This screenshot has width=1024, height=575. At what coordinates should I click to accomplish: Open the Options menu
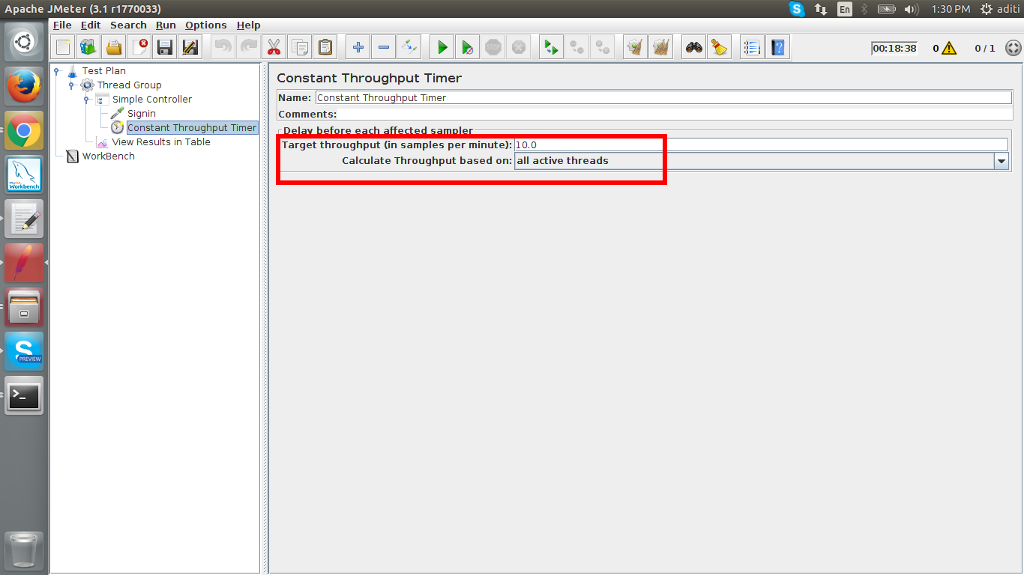(206, 25)
